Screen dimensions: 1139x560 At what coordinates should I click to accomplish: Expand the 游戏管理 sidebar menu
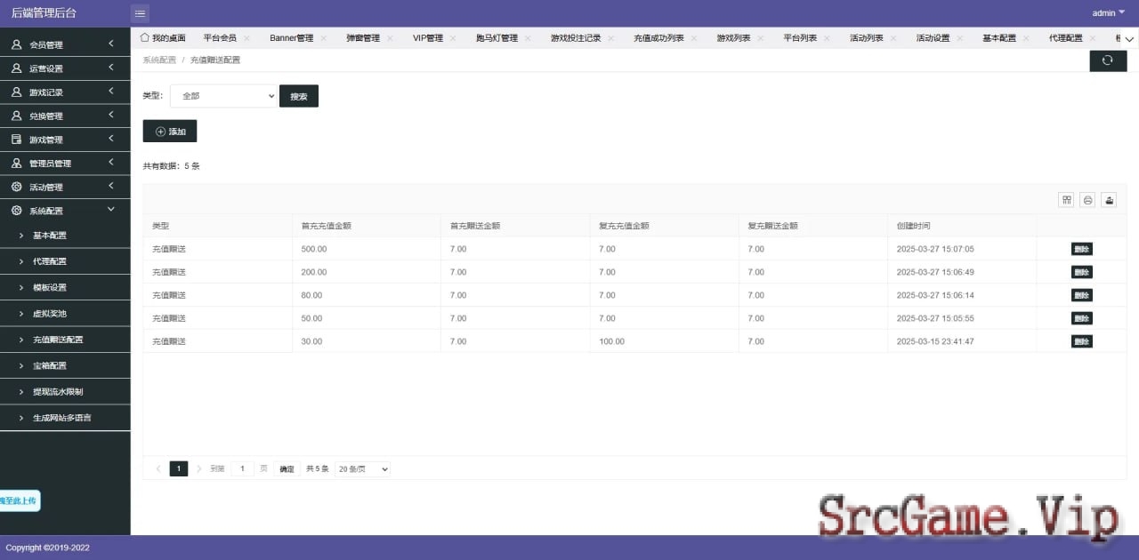[x=65, y=140]
